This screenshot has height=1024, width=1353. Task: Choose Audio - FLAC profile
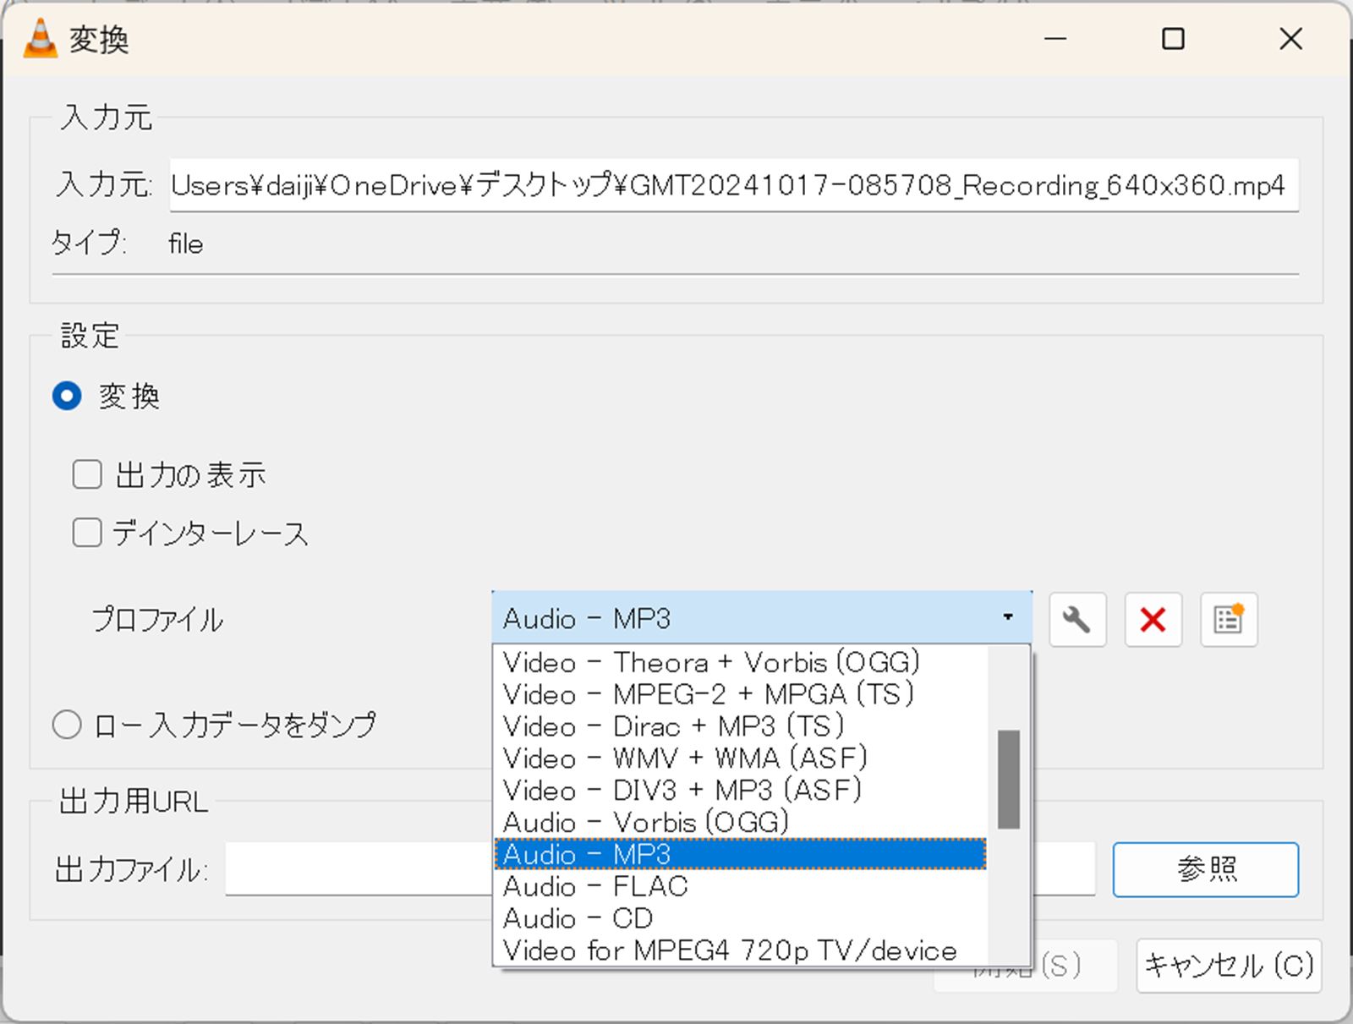[x=740, y=886]
